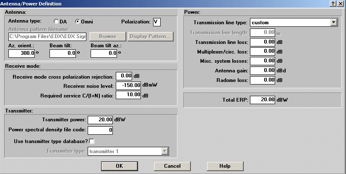Image resolution: width=346 pixels, height=174 pixels.
Task: Click the Transmission line length field
Action: click(x=263, y=33)
